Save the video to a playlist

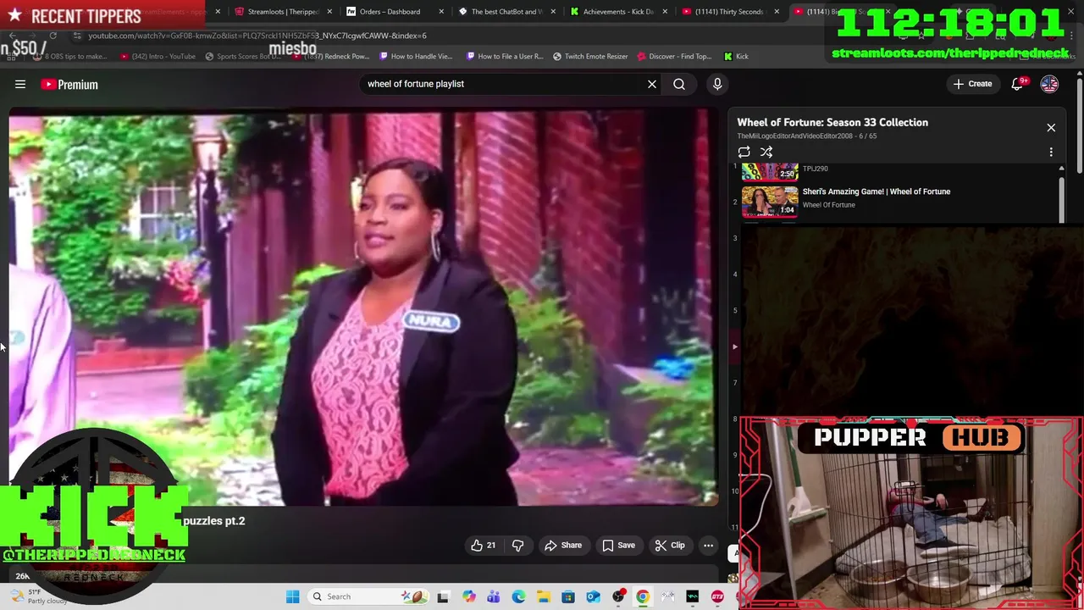click(619, 546)
